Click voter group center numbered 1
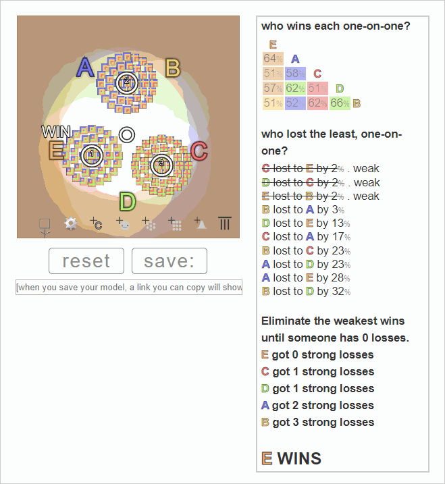 point(92,155)
